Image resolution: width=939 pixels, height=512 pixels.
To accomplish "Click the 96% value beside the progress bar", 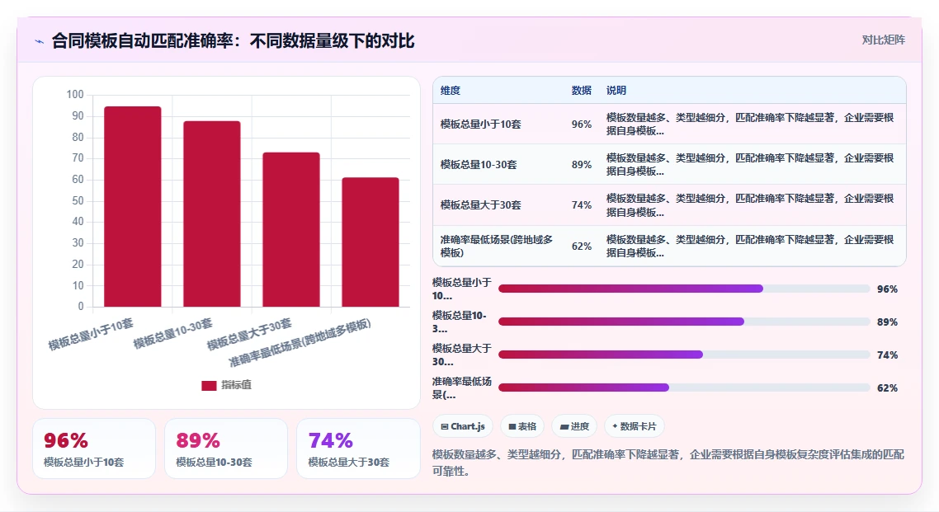I will tap(887, 289).
